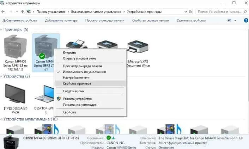Refresh the address bar location

[x=190, y=12]
